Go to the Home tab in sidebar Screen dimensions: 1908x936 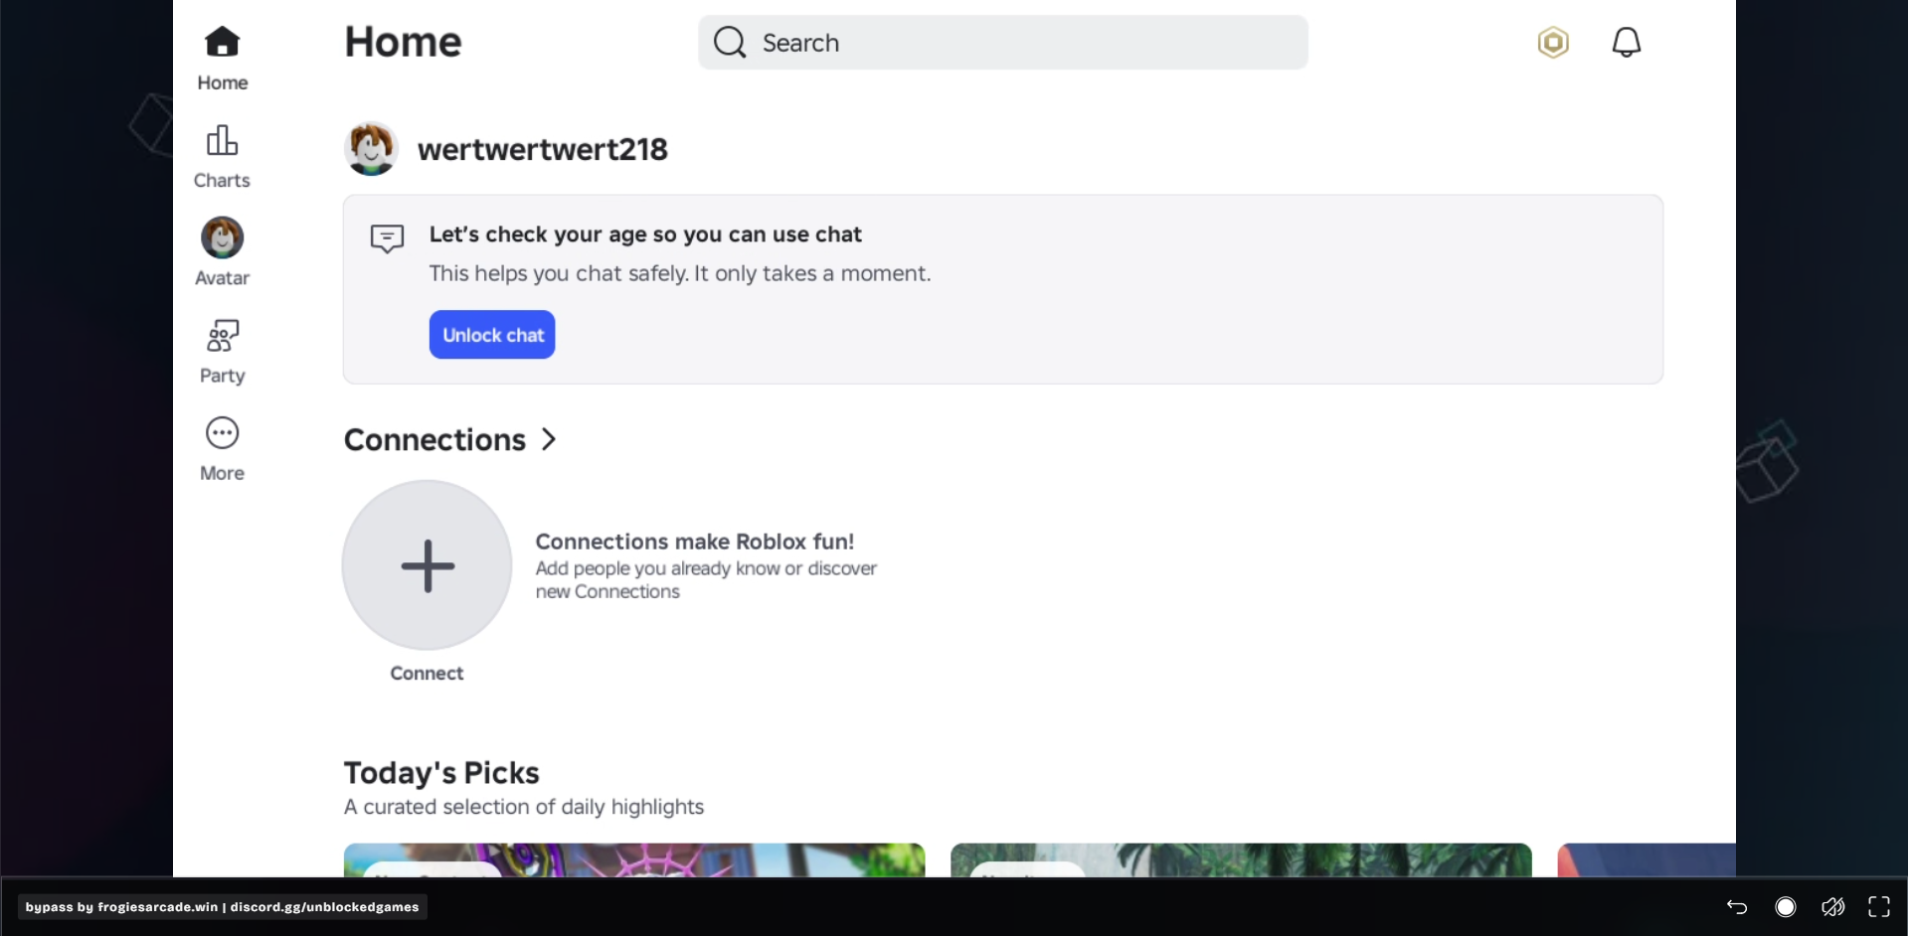pyautogui.click(x=222, y=58)
